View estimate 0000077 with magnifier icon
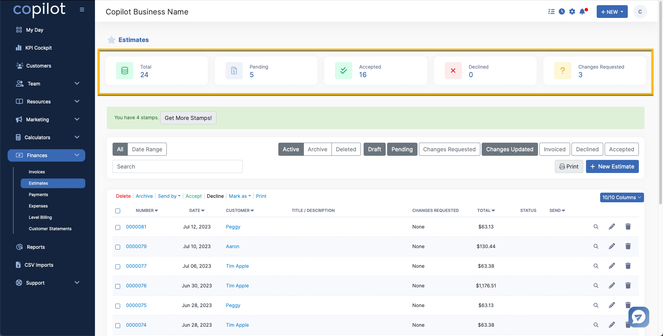Screen dimensions: 663x336 point(596,266)
